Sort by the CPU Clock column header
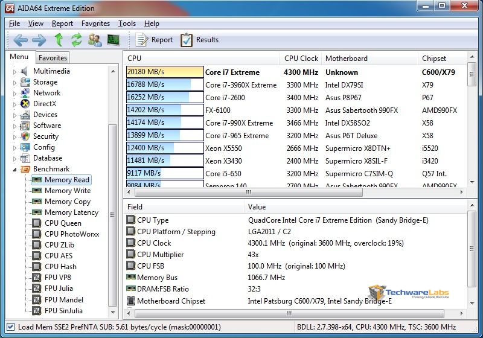Viewport: 483px width, 338px height. 301,59
